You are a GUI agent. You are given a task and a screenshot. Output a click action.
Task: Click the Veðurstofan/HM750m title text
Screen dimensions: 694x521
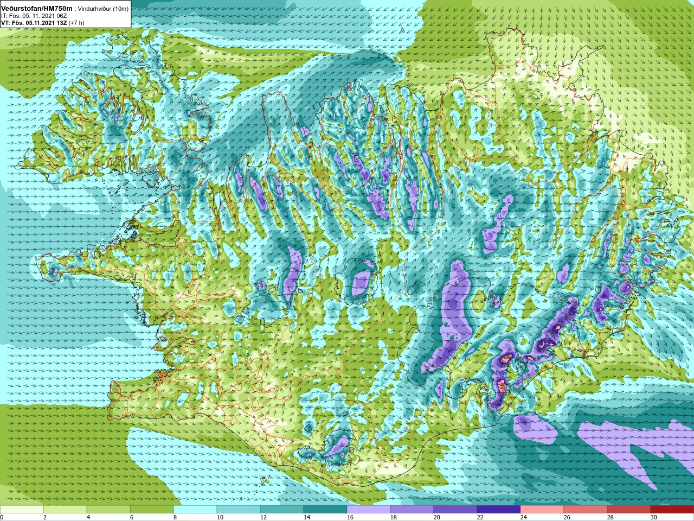coord(37,9)
